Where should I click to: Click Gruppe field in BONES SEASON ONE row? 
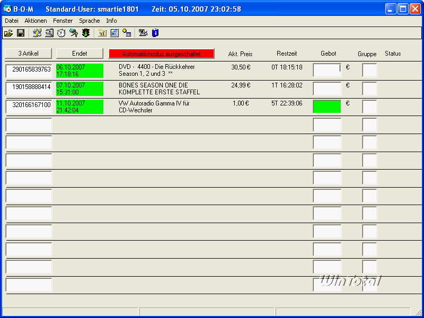coord(369,89)
